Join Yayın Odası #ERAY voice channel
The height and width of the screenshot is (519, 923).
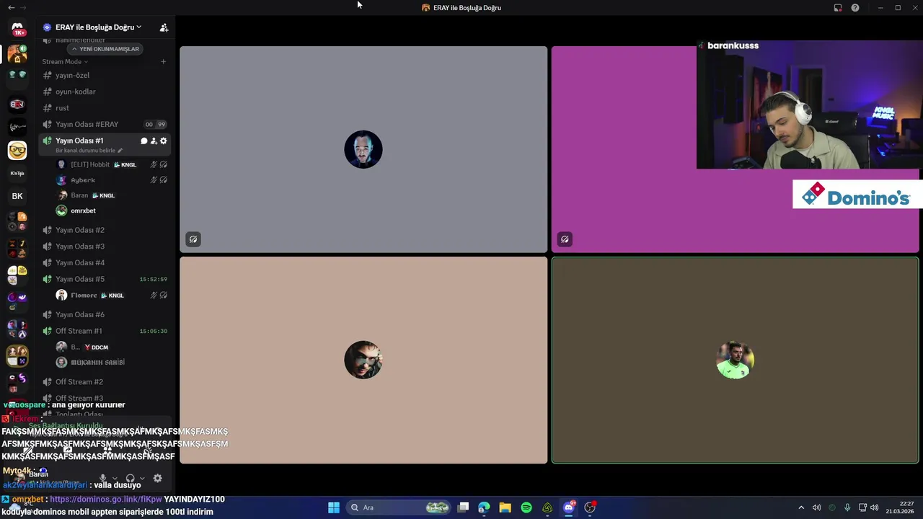(105, 124)
